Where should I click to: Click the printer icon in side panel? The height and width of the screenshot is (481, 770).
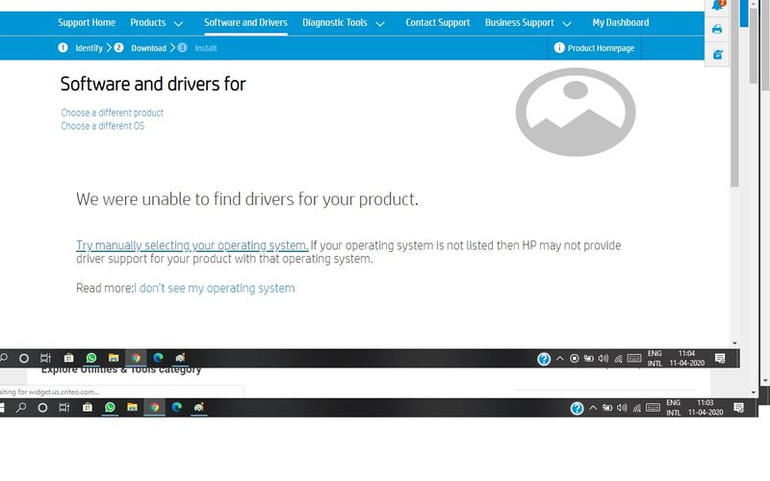(x=717, y=29)
